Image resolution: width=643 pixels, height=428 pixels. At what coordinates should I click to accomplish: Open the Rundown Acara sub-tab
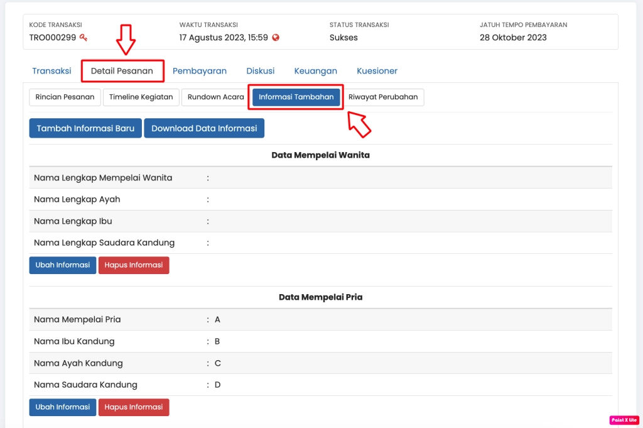(x=215, y=97)
